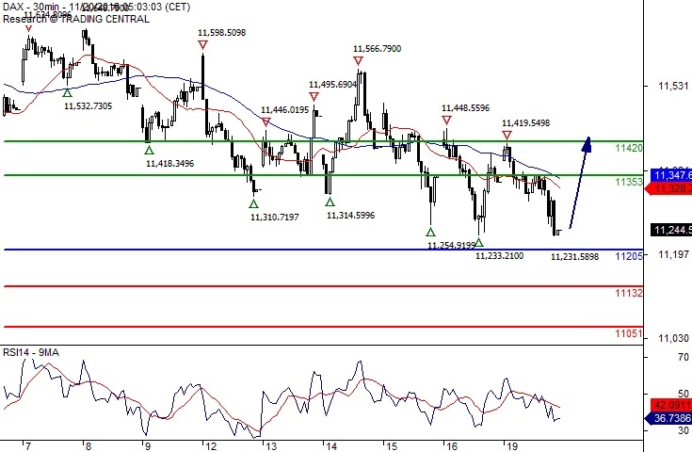Image resolution: width=692 pixels, height=452 pixels.
Task: Click the 11,448.5596 price label
Action: (x=466, y=108)
